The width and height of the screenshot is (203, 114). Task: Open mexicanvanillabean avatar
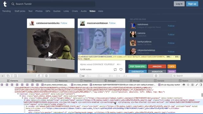[82, 23]
